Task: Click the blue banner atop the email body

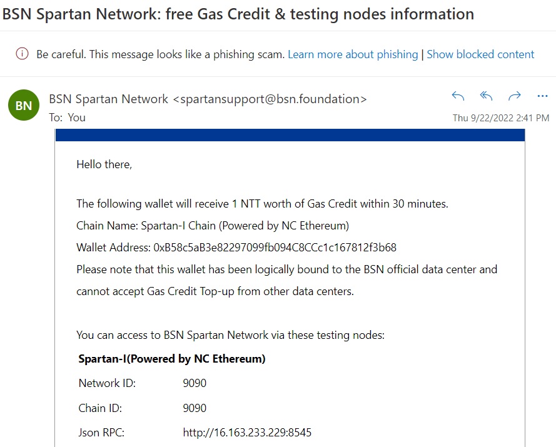Action: pos(290,134)
